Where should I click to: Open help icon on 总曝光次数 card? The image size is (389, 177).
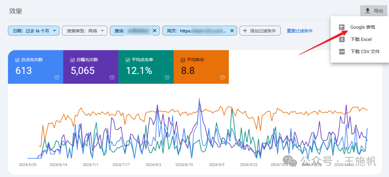(x=112, y=78)
